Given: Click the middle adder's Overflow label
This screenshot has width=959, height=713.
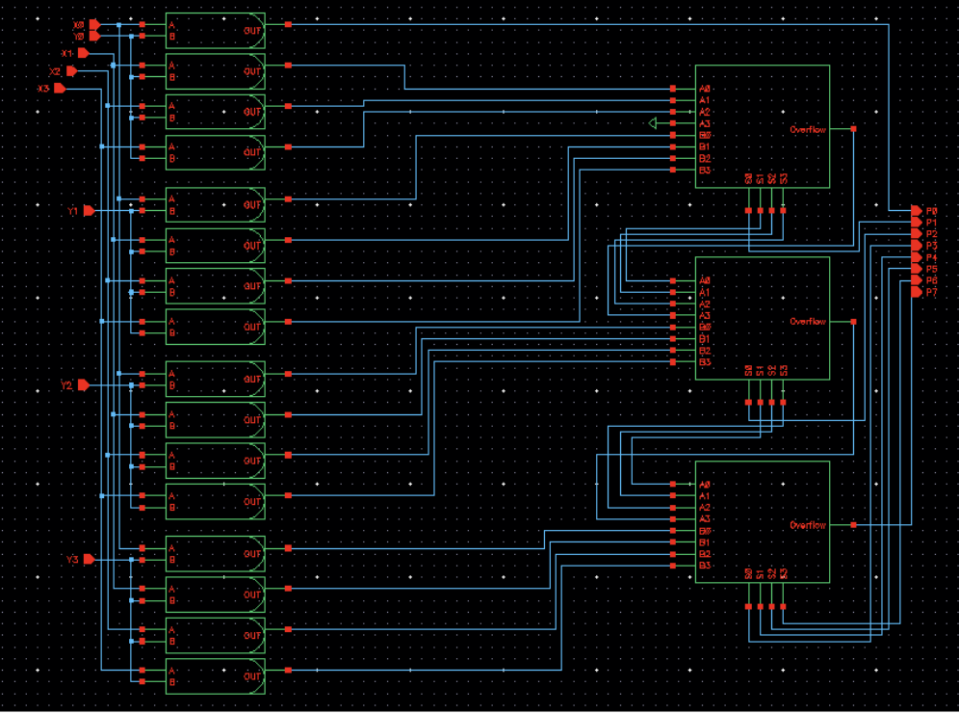Looking at the screenshot, I should coord(807,322).
